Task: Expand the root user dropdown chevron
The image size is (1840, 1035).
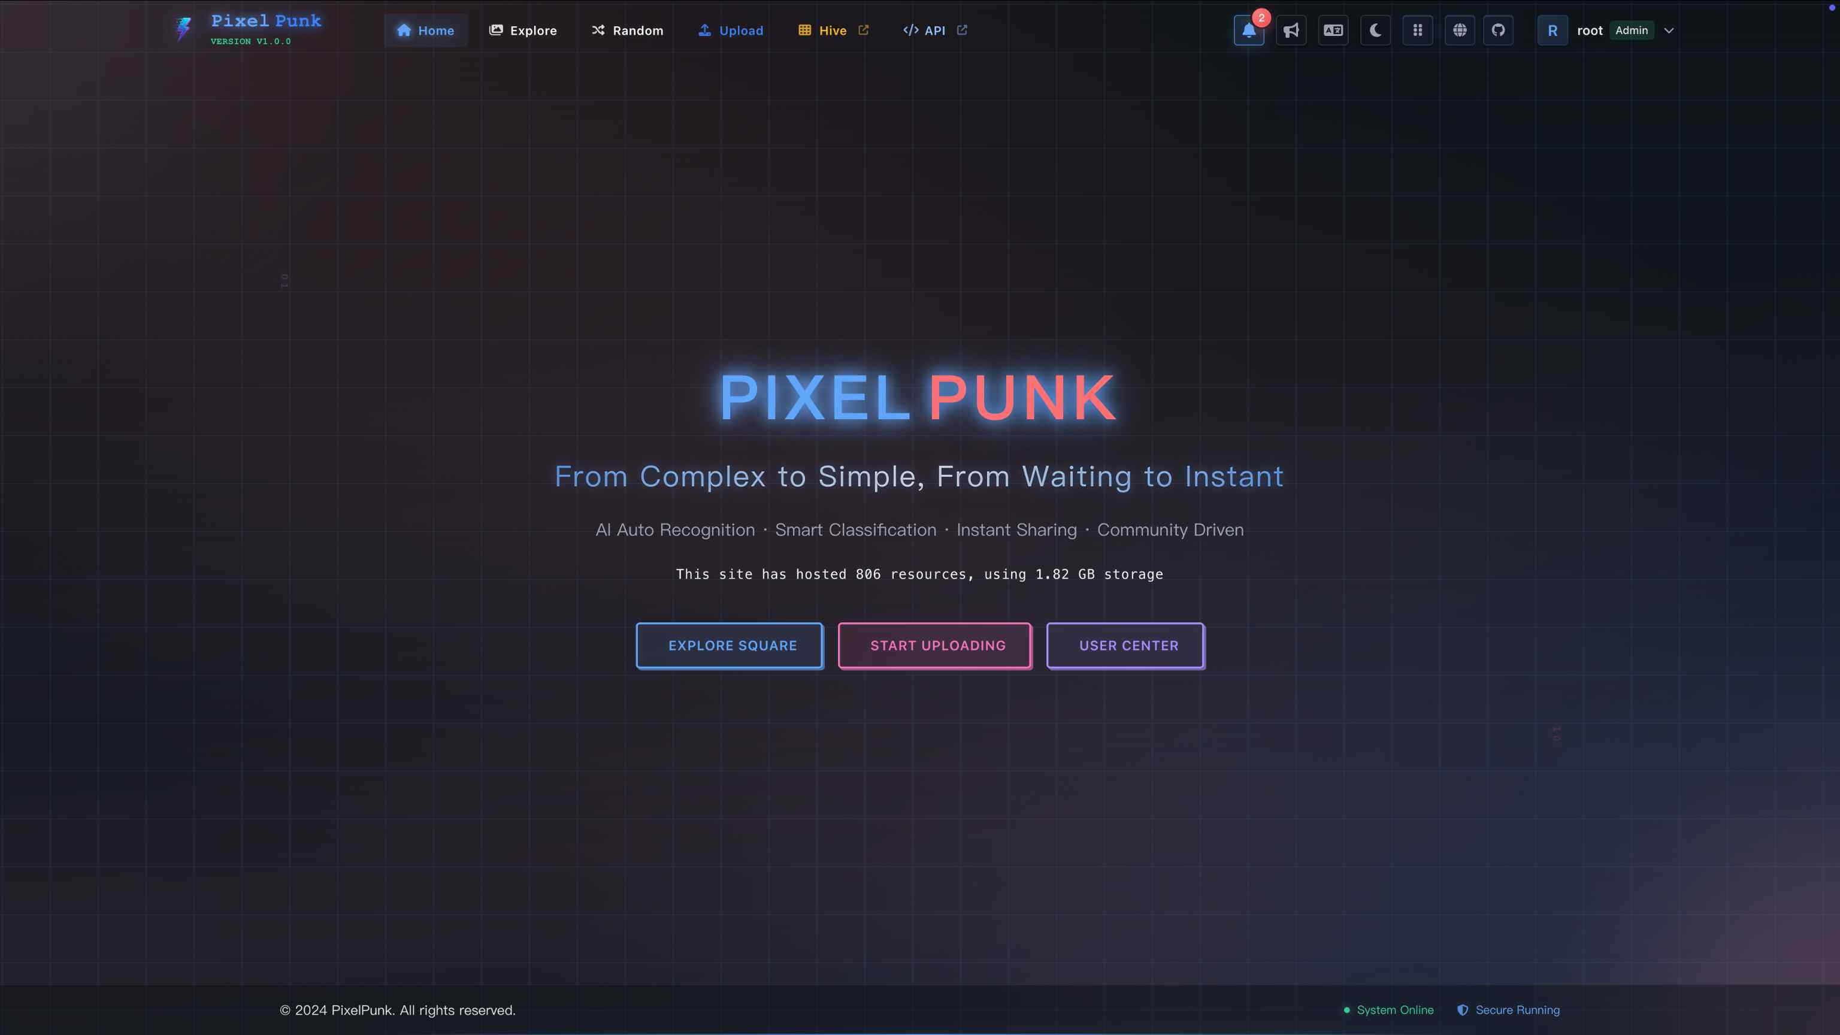Action: [x=1669, y=31]
